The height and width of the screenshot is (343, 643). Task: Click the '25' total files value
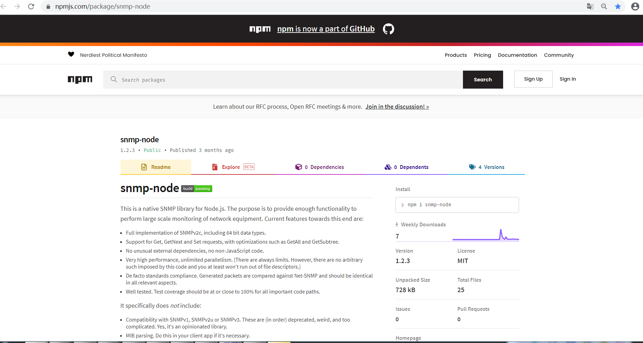461,290
